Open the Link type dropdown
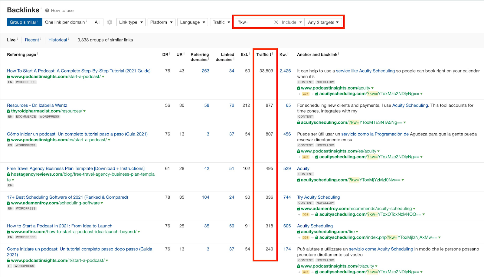484x277 pixels. click(131, 22)
